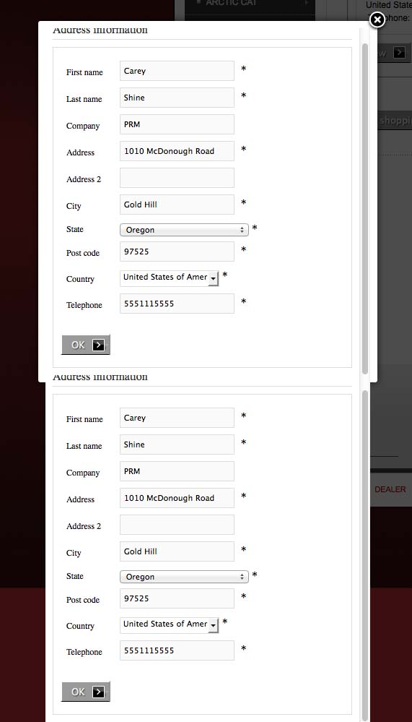Screen dimensions: 412x722
Task: Click Last name field in the lower form
Action: pyautogui.click(x=177, y=444)
